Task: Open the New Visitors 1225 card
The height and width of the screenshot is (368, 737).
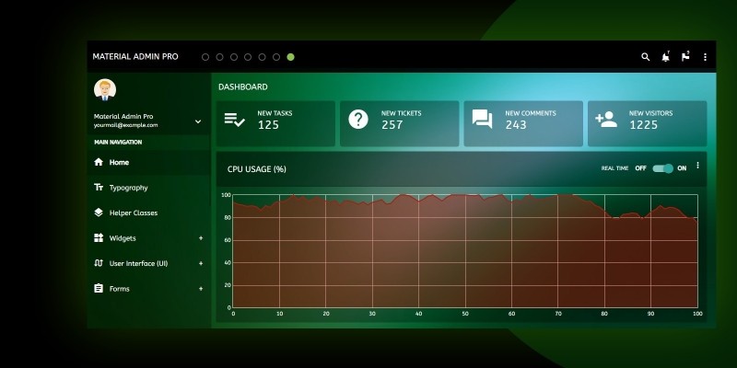Action: pyautogui.click(x=648, y=123)
